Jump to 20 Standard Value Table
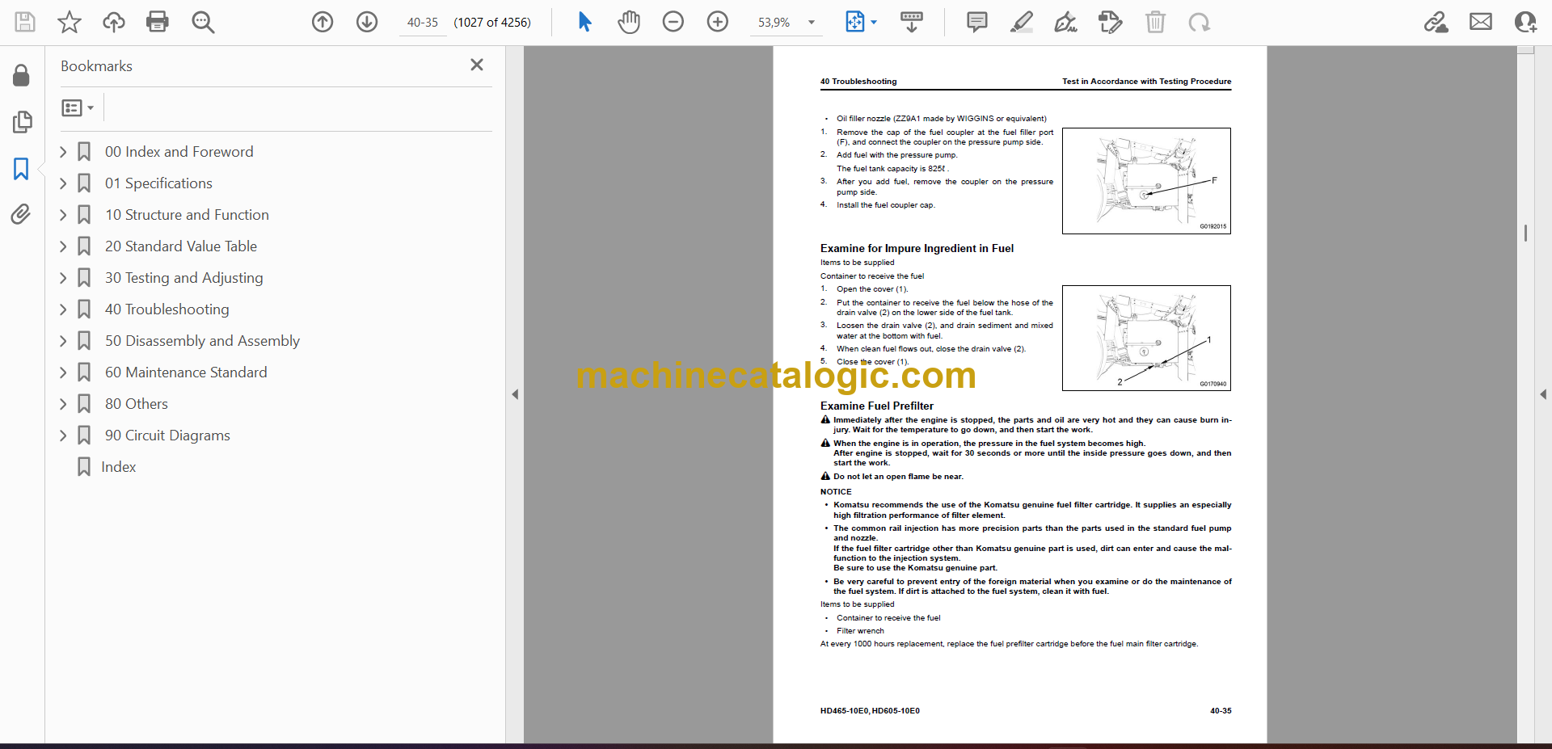Viewport: 1552px width, 749px height. tap(181, 246)
